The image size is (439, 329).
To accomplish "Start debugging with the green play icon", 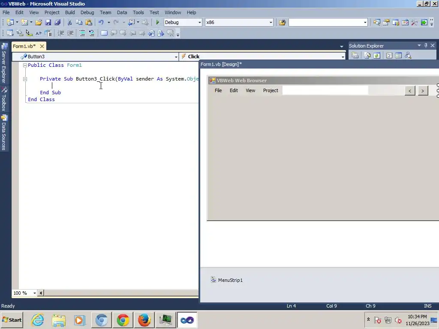I will pyautogui.click(x=157, y=22).
